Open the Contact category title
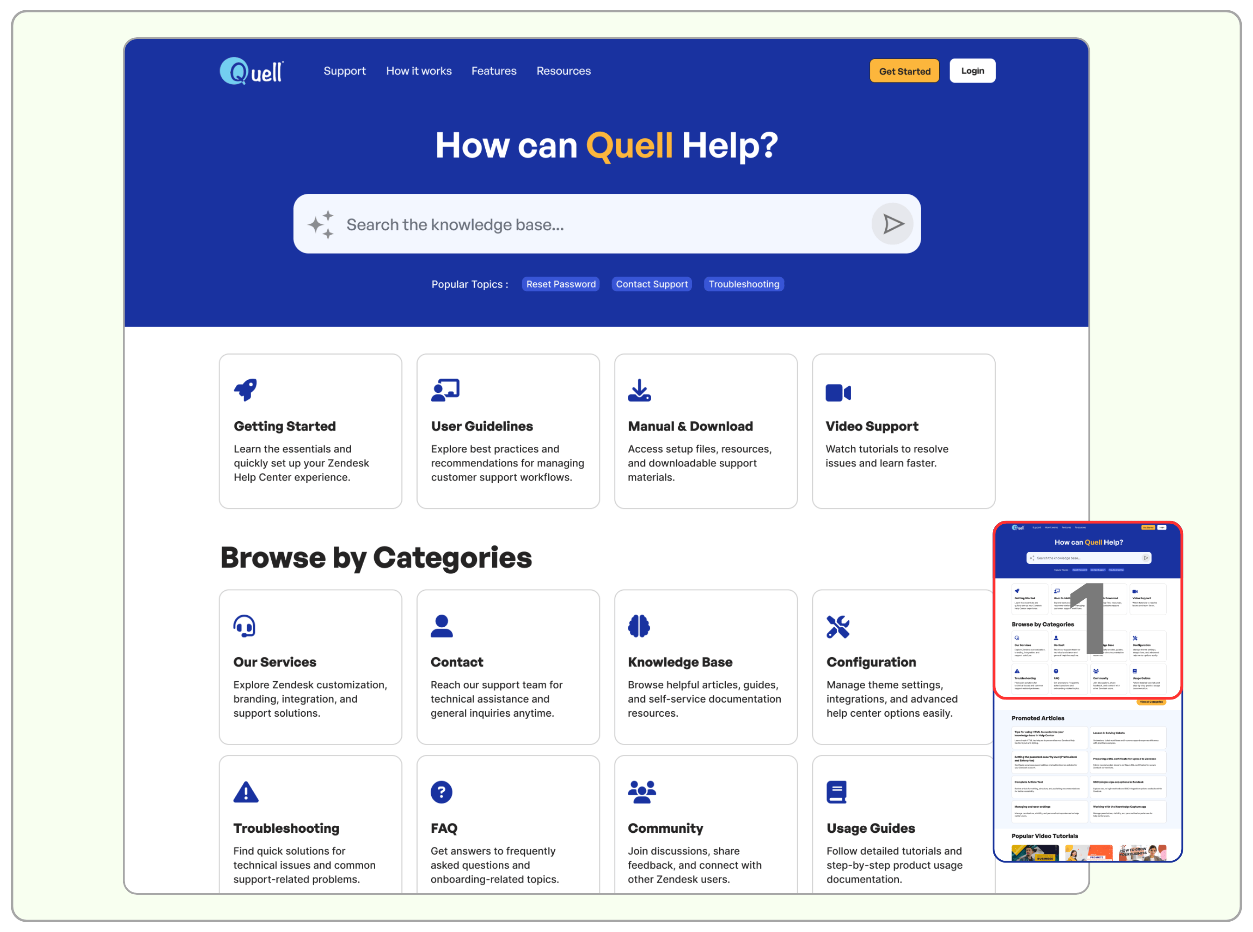 (457, 662)
